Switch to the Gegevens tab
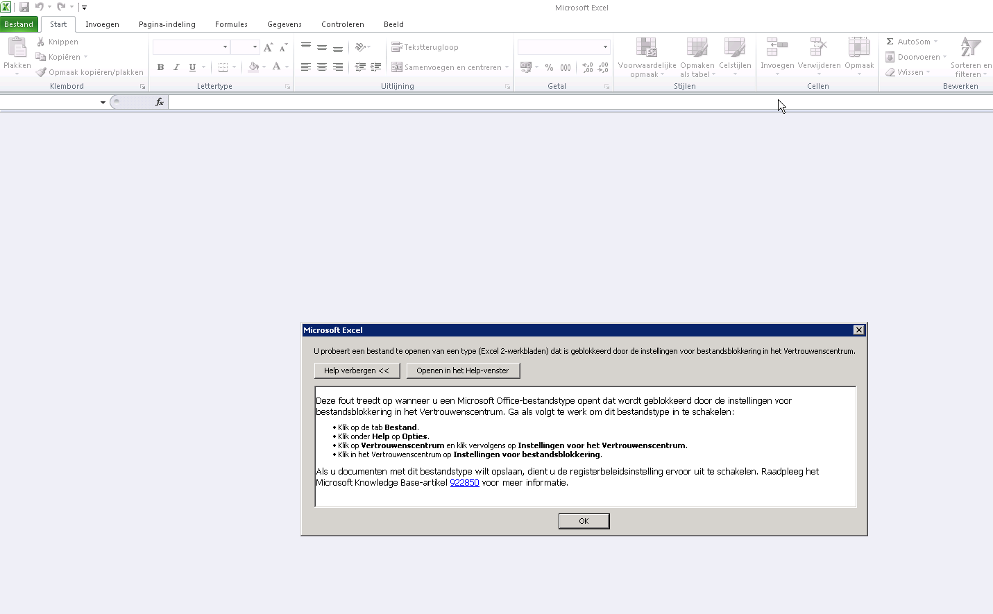The width and height of the screenshot is (993, 614). [285, 24]
